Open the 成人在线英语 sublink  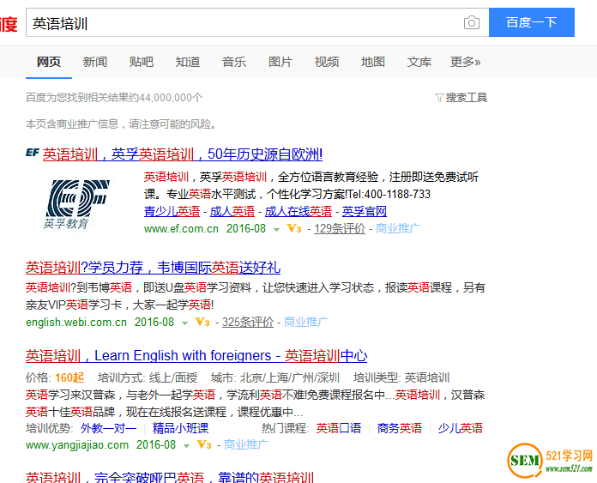pos(298,211)
